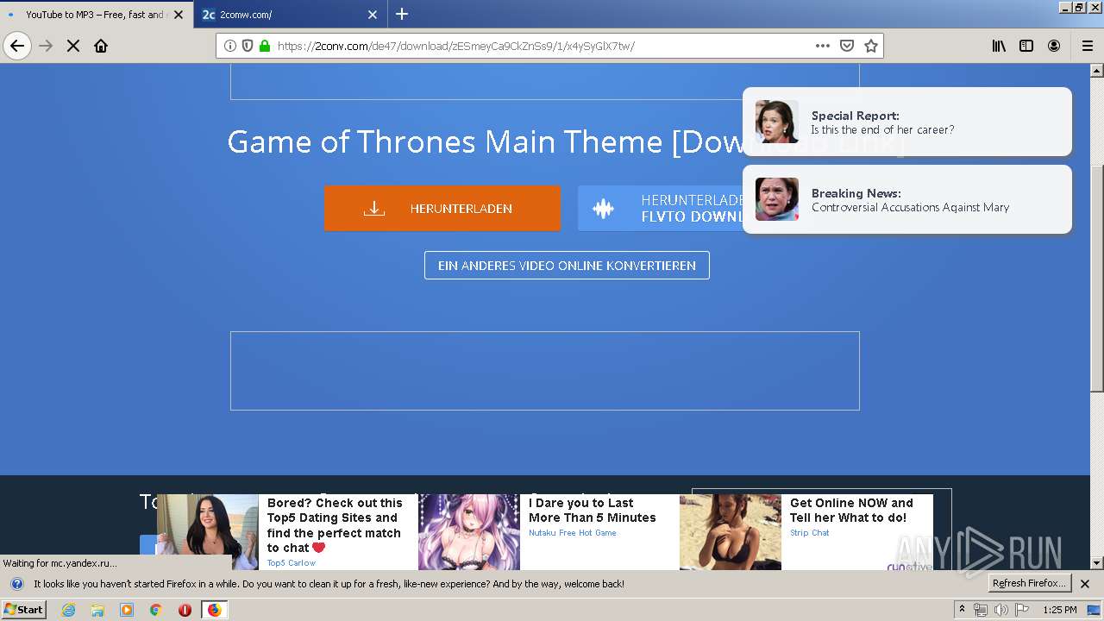Click the orange HERUNTERLADEN download button
The height and width of the screenshot is (621, 1104).
point(442,208)
